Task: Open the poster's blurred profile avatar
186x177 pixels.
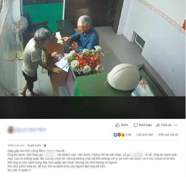Action: [11, 130]
